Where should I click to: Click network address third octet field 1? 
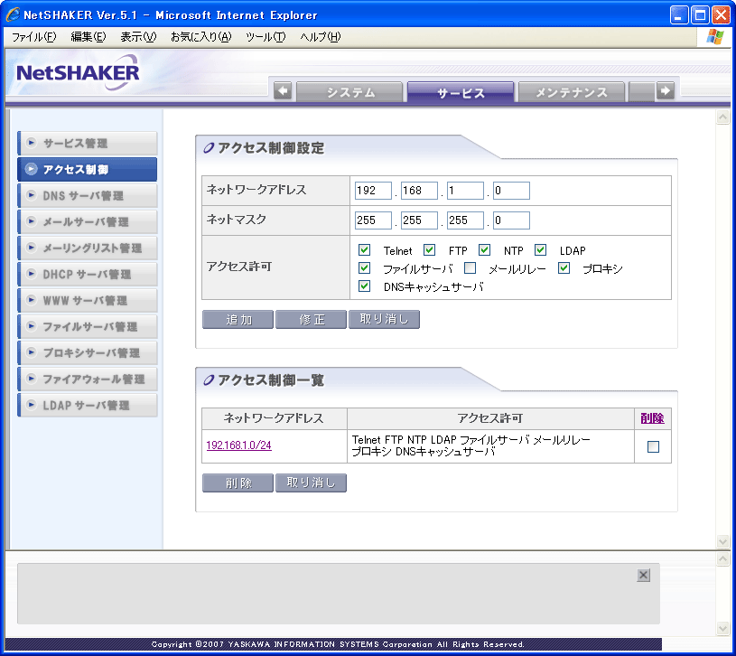465,191
